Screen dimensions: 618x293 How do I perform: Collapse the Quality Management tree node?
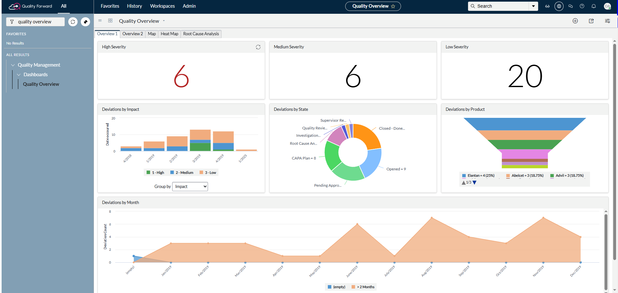click(x=13, y=65)
